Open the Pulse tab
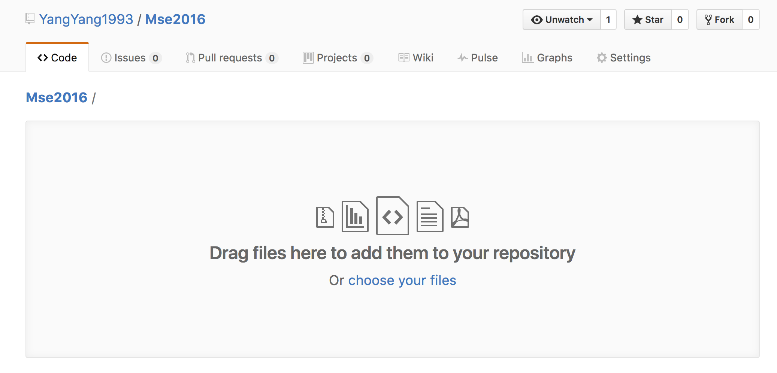Screen dimensions: 777x373 pos(478,58)
